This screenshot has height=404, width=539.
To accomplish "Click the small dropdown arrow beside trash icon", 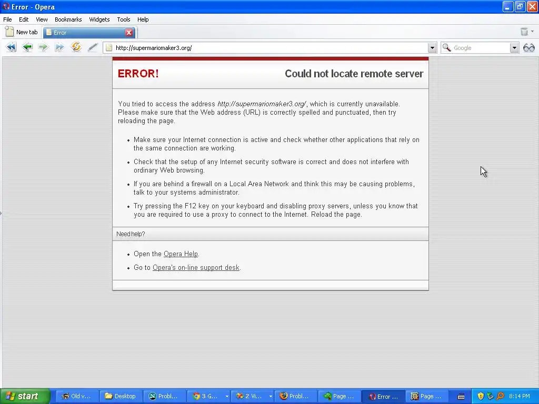I will 533,32.
